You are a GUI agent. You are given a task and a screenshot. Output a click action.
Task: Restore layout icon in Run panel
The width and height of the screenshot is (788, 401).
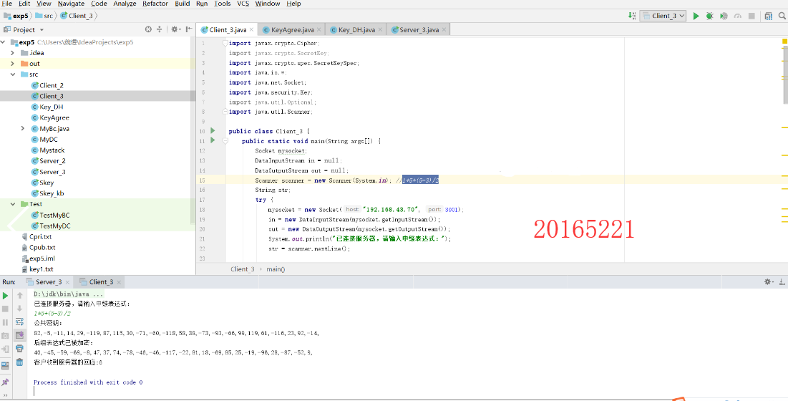coord(6,365)
